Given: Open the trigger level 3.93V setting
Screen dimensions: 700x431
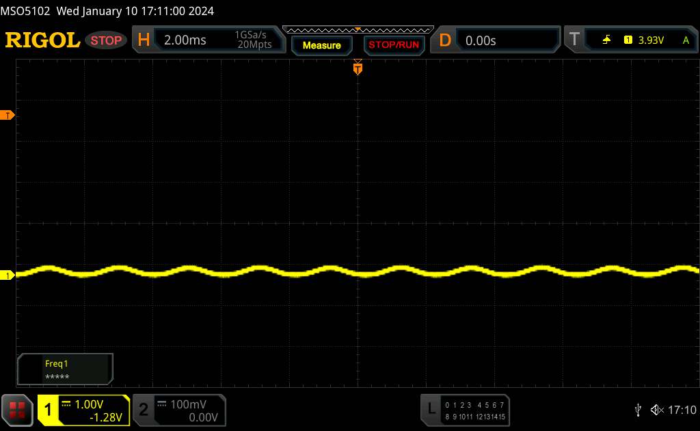Looking at the screenshot, I should pos(650,40).
